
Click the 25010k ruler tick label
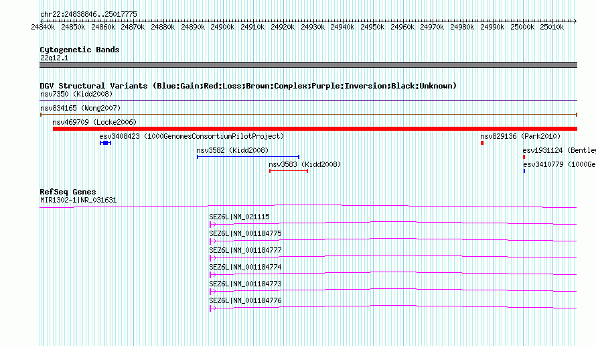click(x=552, y=27)
